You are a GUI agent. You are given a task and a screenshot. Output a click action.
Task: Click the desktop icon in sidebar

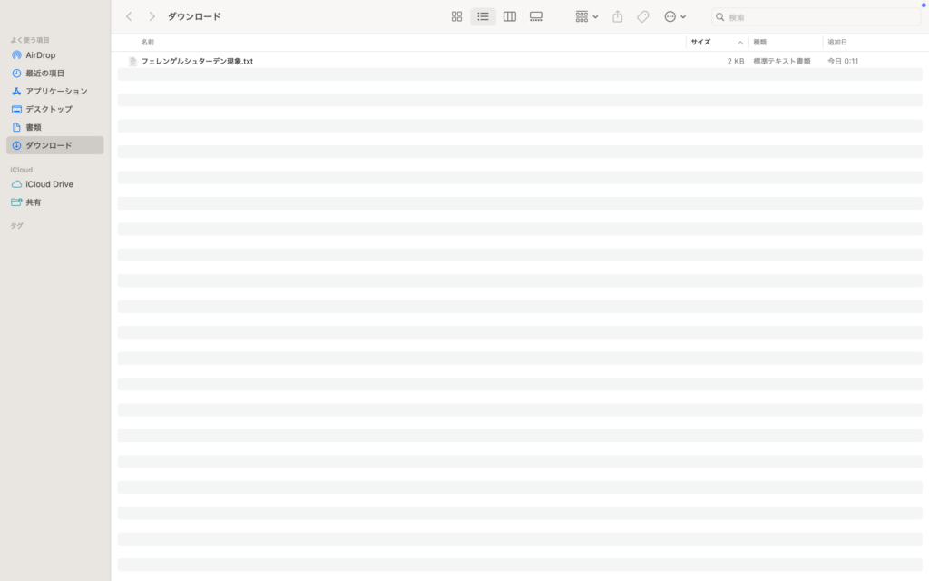[x=16, y=109]
